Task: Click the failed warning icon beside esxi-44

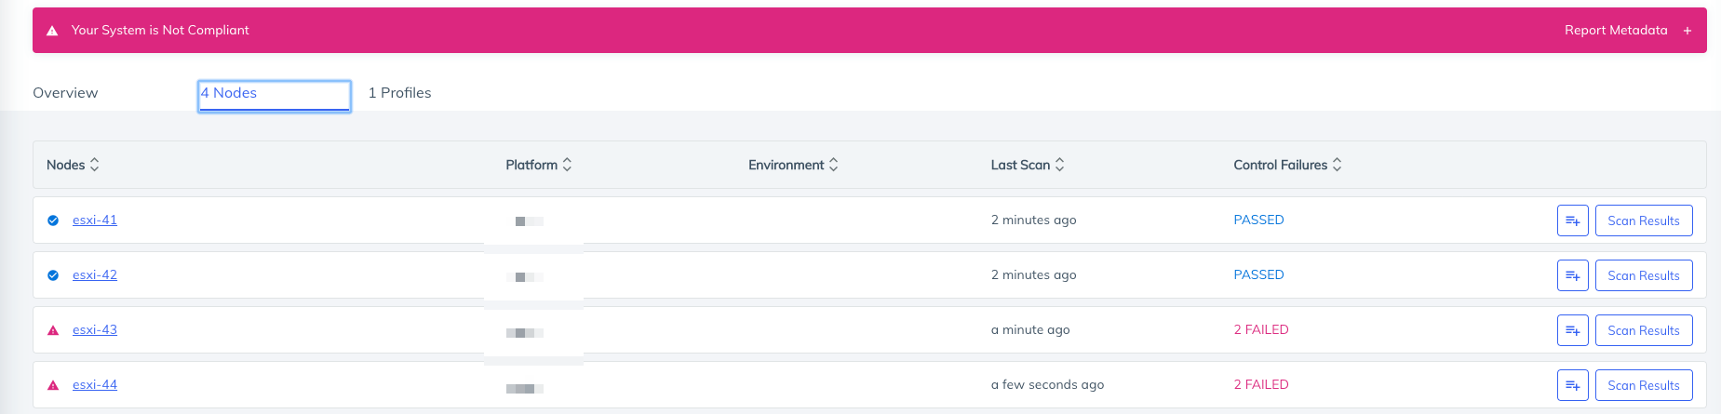Action: click(x=53, y=385)
